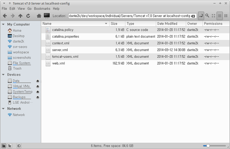
Task: Collapse the My Computer section
Action: point(3,24)
